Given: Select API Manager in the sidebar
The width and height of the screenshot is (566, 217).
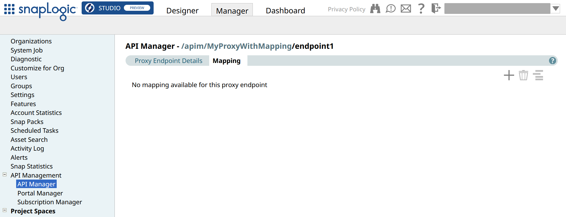Looking at the screenshot, I should pos(36,184).
